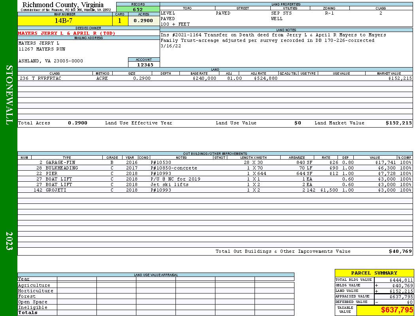Select the Horticulture row label
This screenshot has width=415, height=316.
coord(36,291)
